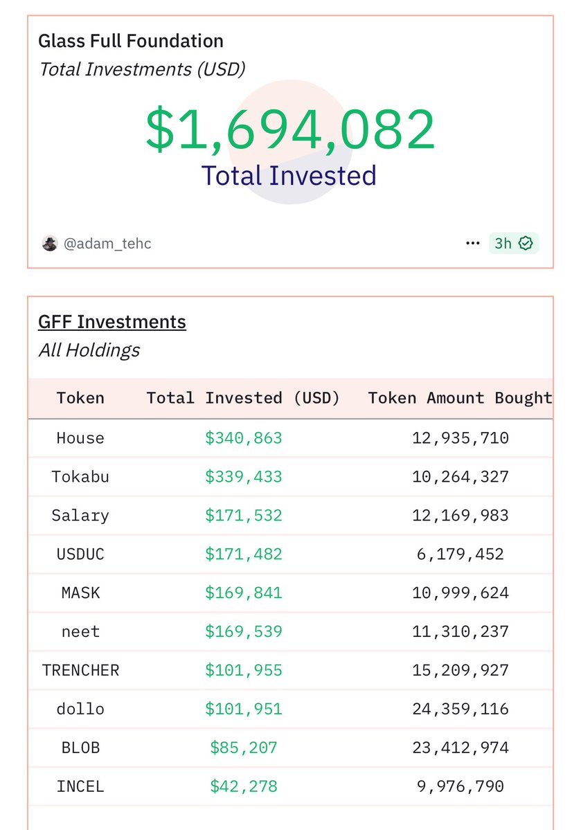Select the neet token cell

coord(80,631)
